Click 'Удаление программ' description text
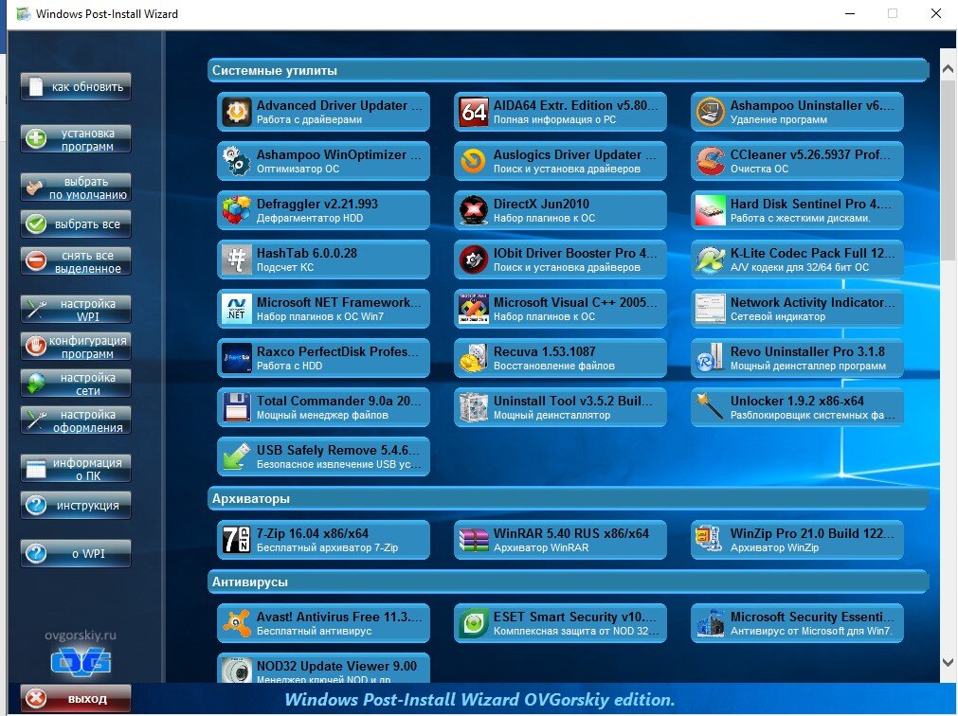958x716 pixels. pos(779,119)
